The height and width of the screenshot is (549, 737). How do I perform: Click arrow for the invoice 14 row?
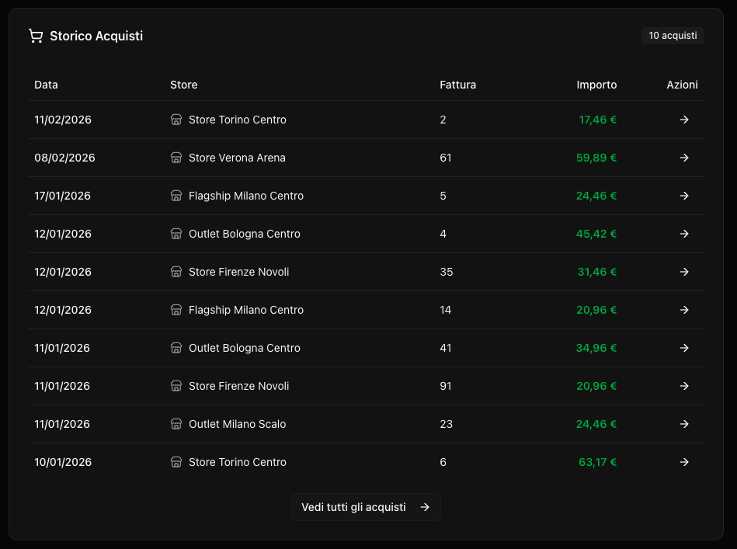(684, 311)
